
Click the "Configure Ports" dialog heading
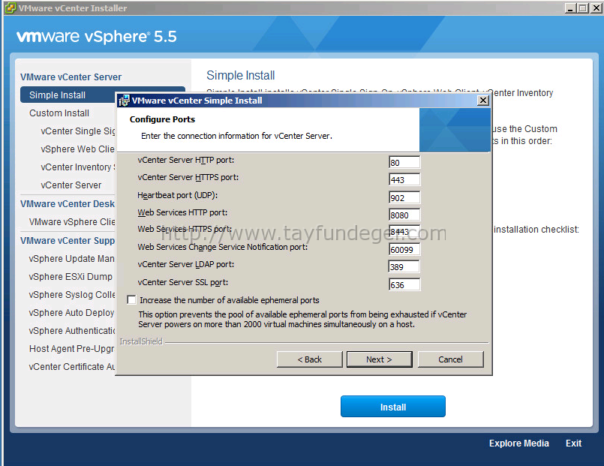162,119
